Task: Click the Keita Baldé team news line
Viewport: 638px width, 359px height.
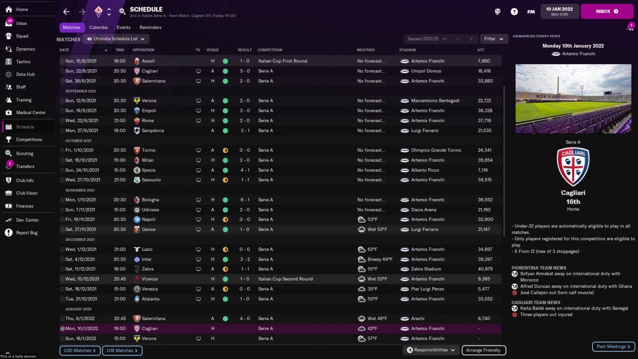Action: click(x=570, y=308)
